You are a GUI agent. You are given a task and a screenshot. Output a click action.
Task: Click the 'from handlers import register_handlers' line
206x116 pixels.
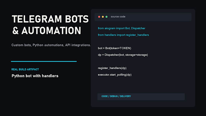coord(123,35)
